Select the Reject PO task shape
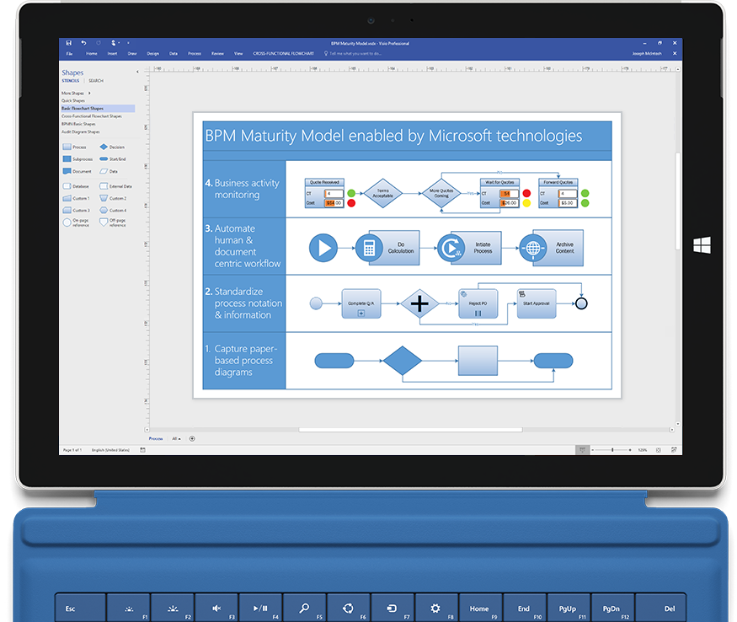The image size is (737, 622). click(x=478, y=304)
